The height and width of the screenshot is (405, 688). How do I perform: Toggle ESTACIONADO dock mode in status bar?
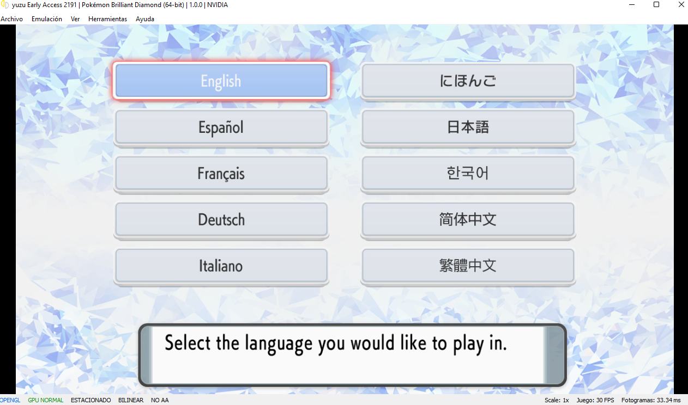pos(91,400)
